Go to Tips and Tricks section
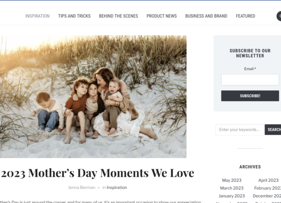281x203 pixels. point(74,16)
